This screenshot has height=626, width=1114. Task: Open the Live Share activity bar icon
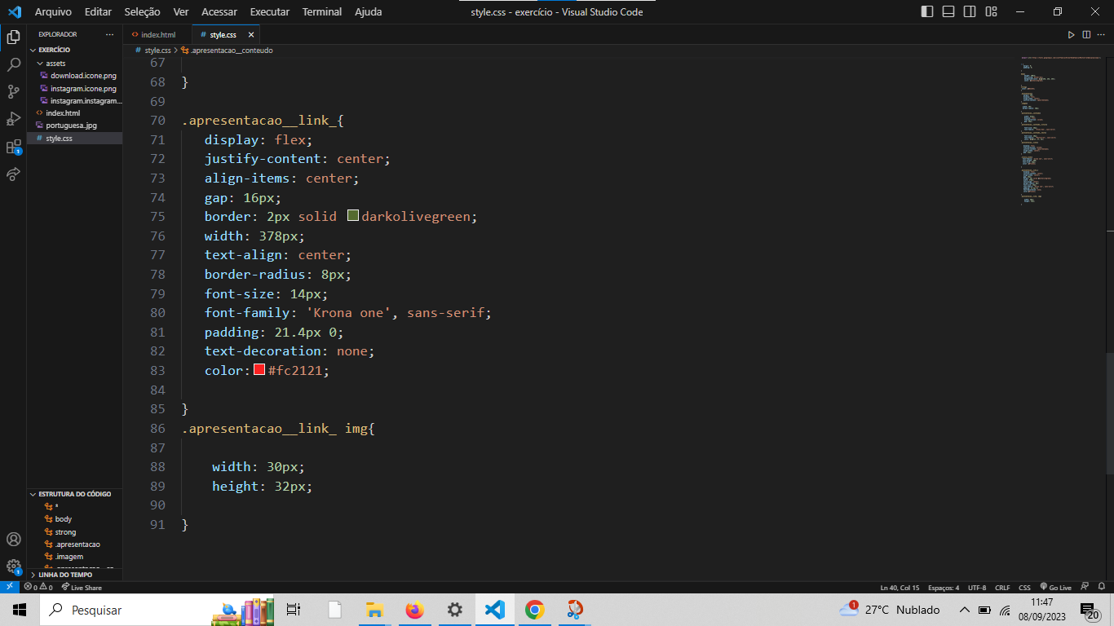(13, 174)
